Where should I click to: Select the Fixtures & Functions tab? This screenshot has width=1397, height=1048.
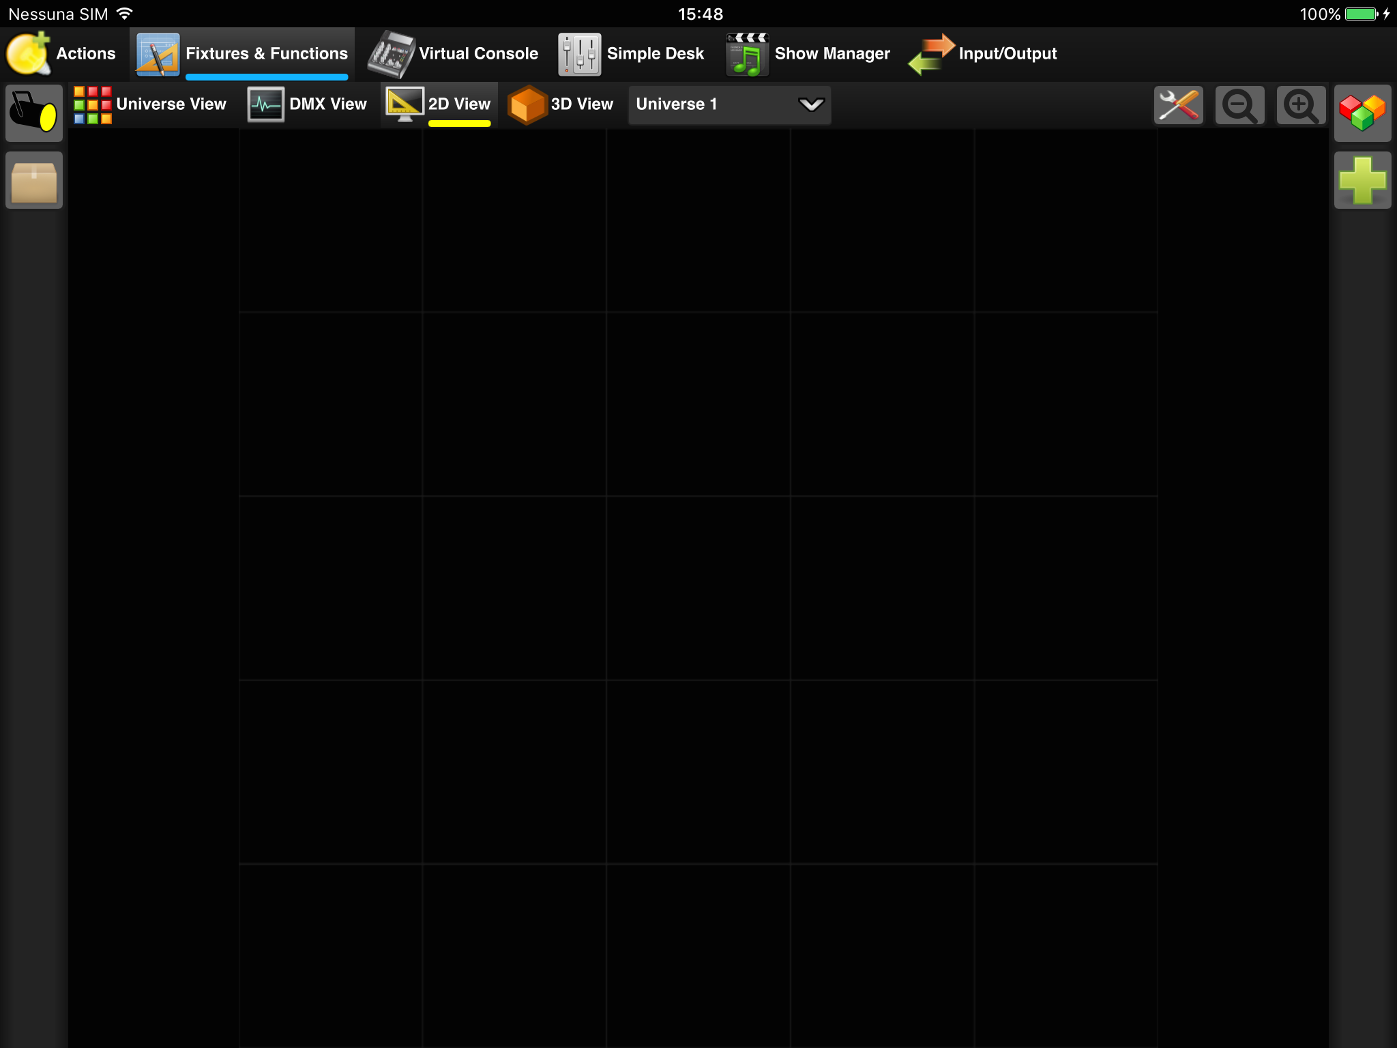(242, 54)
